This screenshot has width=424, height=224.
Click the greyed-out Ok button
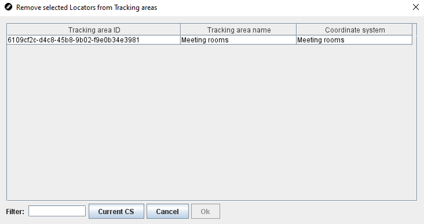(x=206, y=211)
